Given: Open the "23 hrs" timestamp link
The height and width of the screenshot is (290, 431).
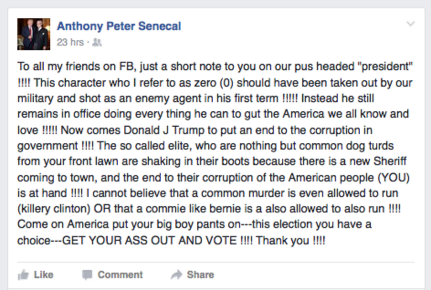Looking at the screenshot, I should [70, 42].
